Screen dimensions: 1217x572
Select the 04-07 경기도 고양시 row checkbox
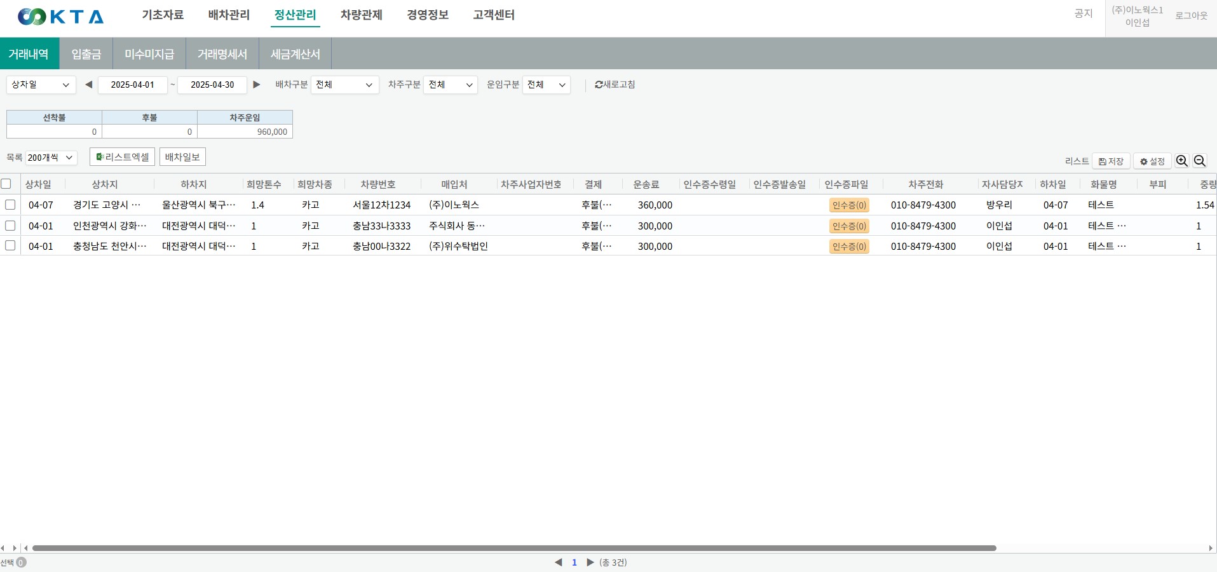[x=10, y=205]
